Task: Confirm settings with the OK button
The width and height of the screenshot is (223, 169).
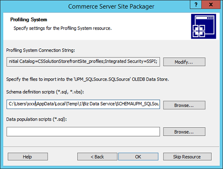Action: coord(138,157)
